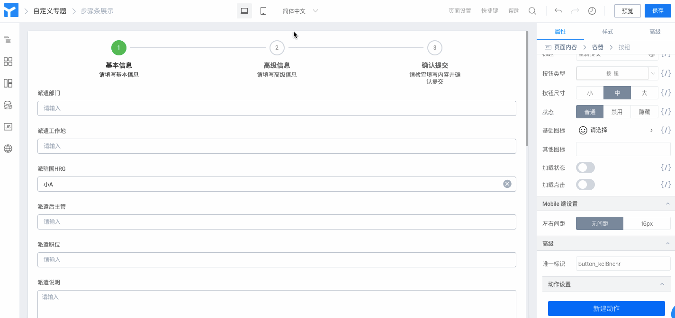
Task: Click the 其他图标 input box
Action: pyautogui.click(x=623, y=149)
